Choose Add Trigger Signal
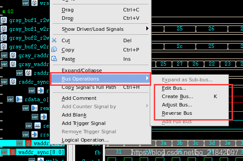 pos(83,123)
